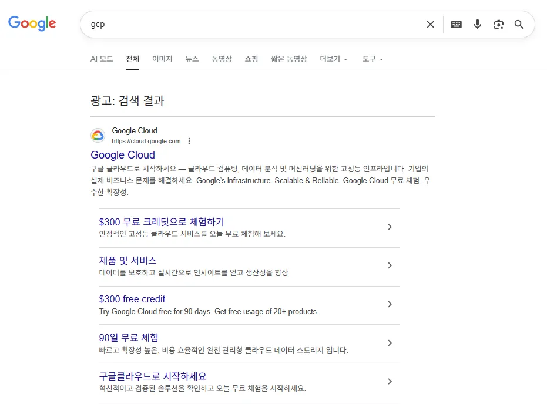This screenshot has height=404, width=547.
Task: Expand the 더보기 dropdown
Action: coord(333,59)
